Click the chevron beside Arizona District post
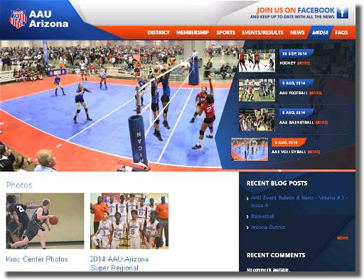The height and width of the screenshot is (280, 364). (247, 228)
